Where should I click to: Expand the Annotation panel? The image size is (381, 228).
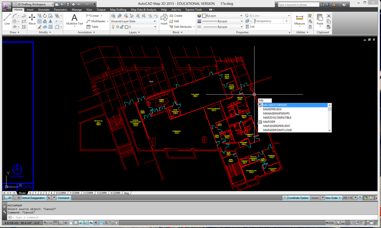point(86,32)
